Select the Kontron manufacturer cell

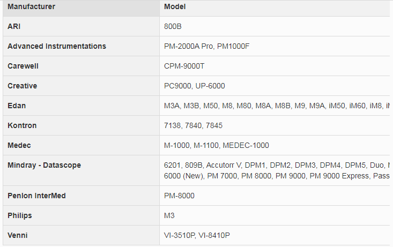click(22, 125)
